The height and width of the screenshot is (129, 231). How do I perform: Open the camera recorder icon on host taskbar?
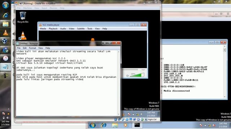pos(5,76)
